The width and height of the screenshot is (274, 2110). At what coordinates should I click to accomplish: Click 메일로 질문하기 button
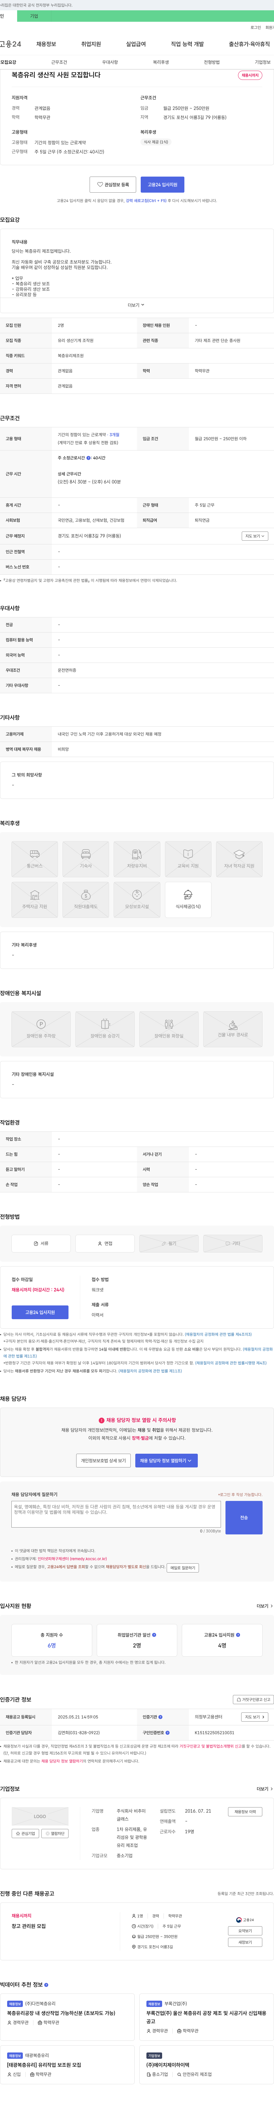coord(182,1568)
